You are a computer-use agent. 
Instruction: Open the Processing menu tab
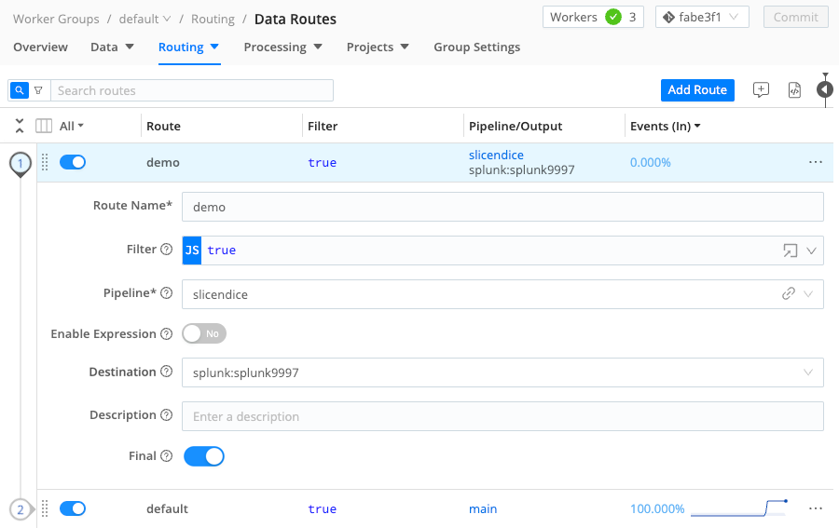point(282,47)
